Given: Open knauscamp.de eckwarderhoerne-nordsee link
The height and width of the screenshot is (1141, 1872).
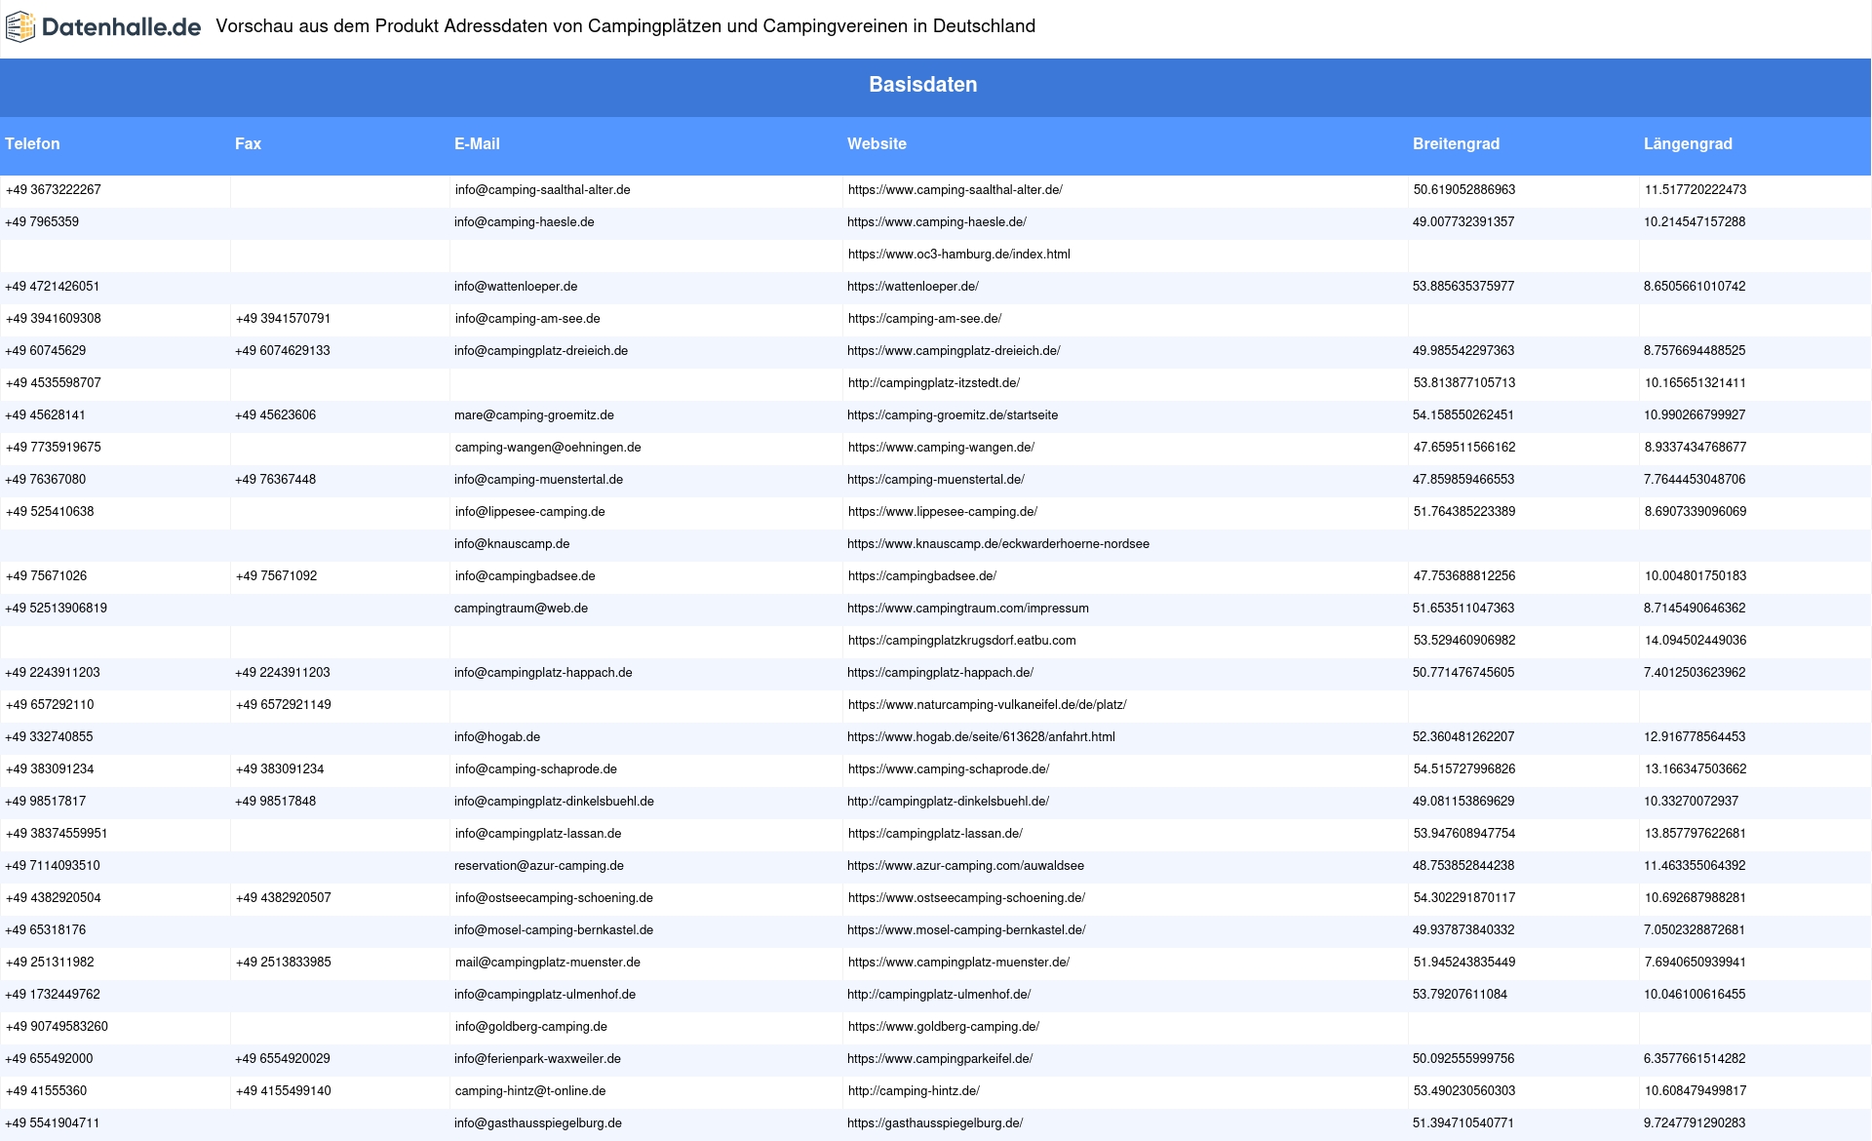Looking at the screenshot, I should (x=998, y=544).
